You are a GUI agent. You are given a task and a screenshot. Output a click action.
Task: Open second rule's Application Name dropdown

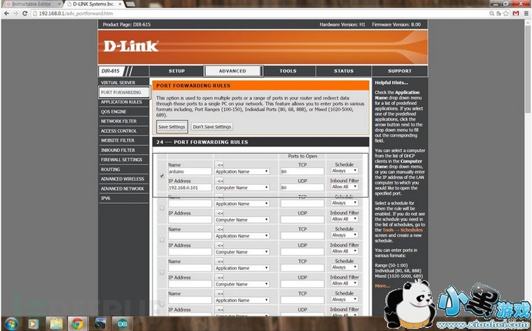[242, 204]
